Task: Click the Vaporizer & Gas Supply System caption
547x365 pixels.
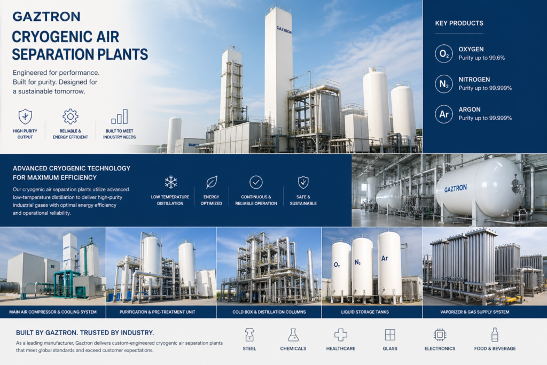Action: [x=485, y=312]
